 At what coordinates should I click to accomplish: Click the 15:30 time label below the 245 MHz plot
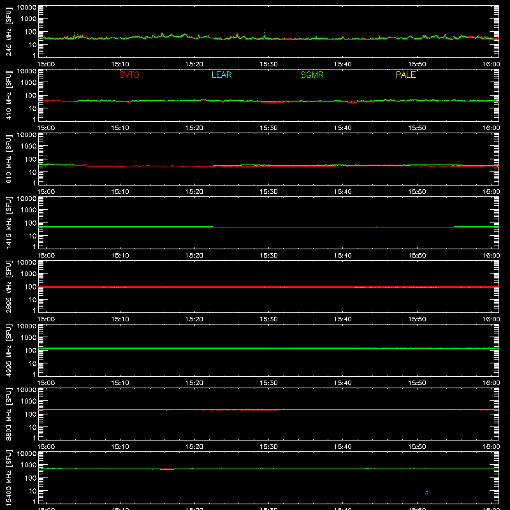[x=268, y=64]
